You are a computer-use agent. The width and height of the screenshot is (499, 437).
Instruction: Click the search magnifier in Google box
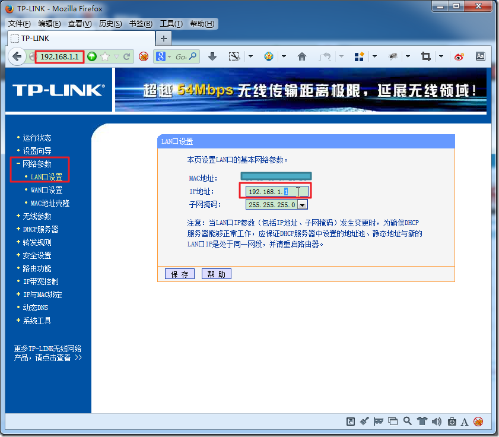point(192,56)
